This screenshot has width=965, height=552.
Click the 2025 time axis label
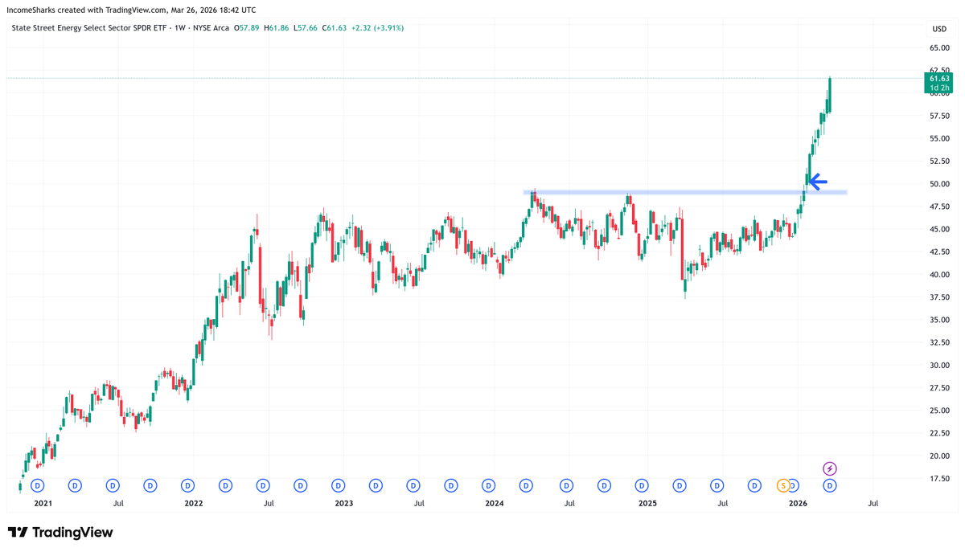click(x=647, y=504)
